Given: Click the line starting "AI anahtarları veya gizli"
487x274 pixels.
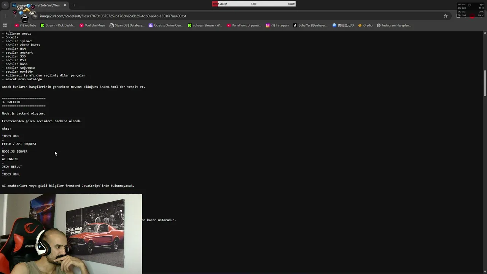Looking at the screenshot, I should click(68, 186).
